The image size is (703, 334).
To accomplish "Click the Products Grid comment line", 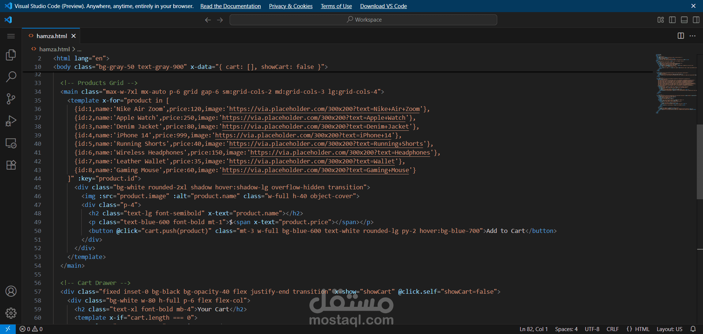I will pyautogui.click(x=99, y=83).
